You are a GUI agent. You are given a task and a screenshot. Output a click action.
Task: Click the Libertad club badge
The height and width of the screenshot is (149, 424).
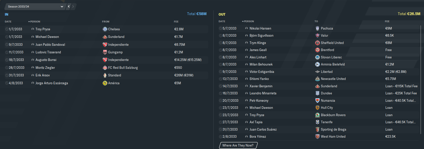318,72
